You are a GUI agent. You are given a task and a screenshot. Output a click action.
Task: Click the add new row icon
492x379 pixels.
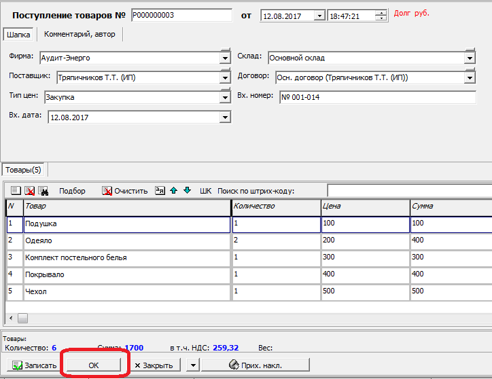(x=16, y=191)
